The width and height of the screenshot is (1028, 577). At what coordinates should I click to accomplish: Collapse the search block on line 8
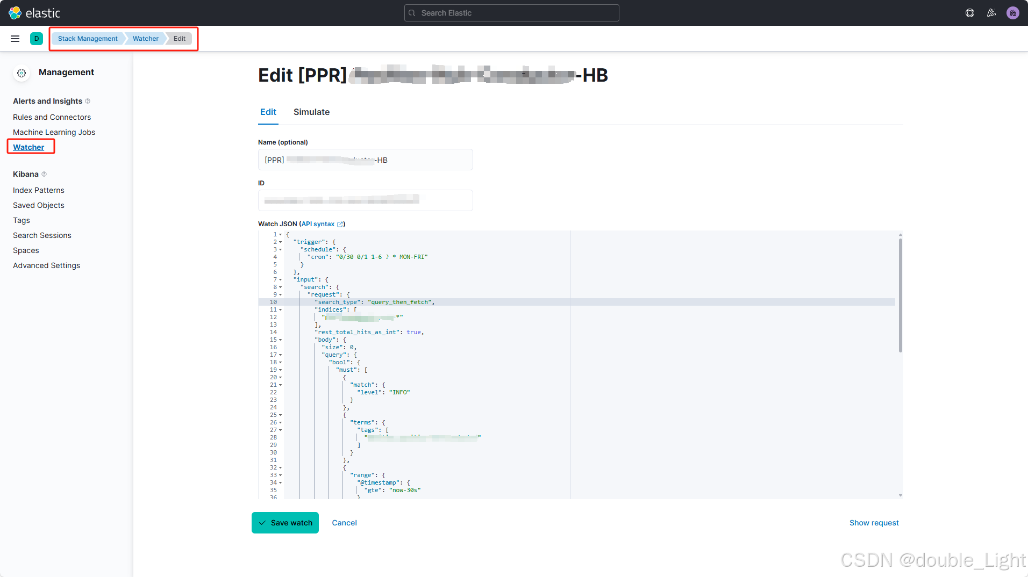pyautogui.click(x=280, y=287)
